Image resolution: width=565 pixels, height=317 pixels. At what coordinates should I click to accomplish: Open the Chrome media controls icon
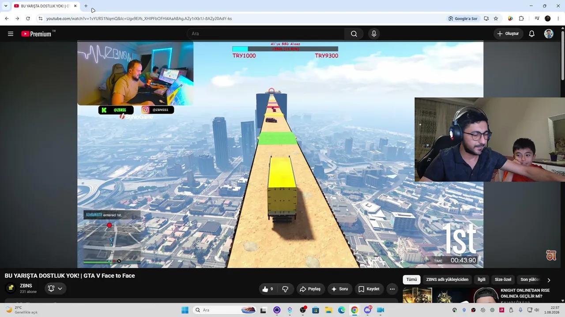pos(537,18)
